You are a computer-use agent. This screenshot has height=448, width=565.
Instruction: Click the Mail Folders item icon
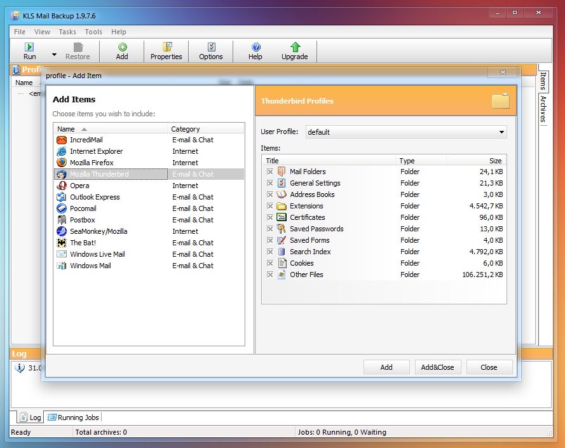tap(282, 172)
